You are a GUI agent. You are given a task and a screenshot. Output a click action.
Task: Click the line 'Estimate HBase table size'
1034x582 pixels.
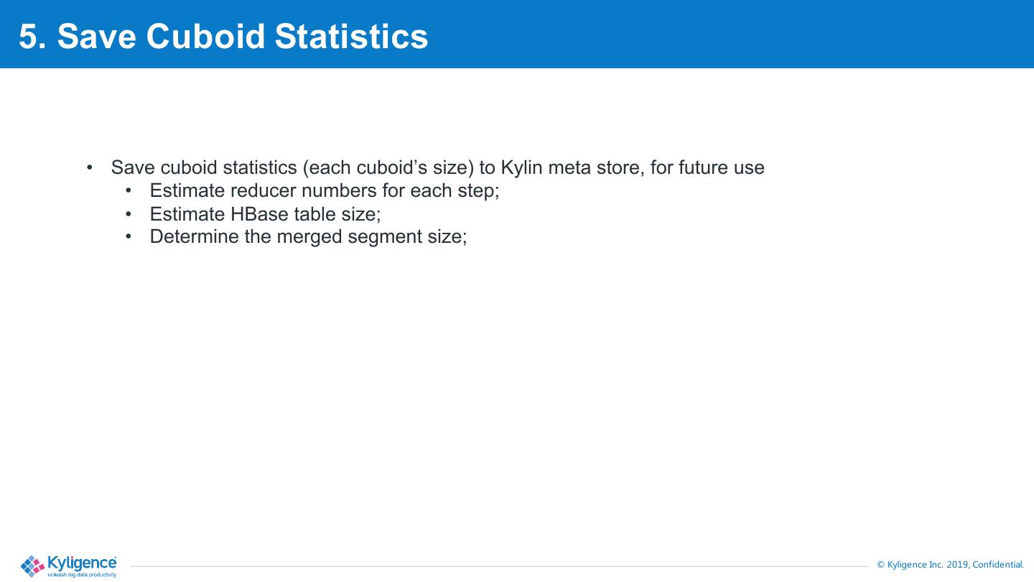point(265,214)
